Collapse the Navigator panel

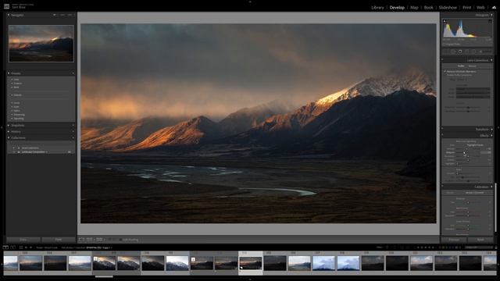9,15
